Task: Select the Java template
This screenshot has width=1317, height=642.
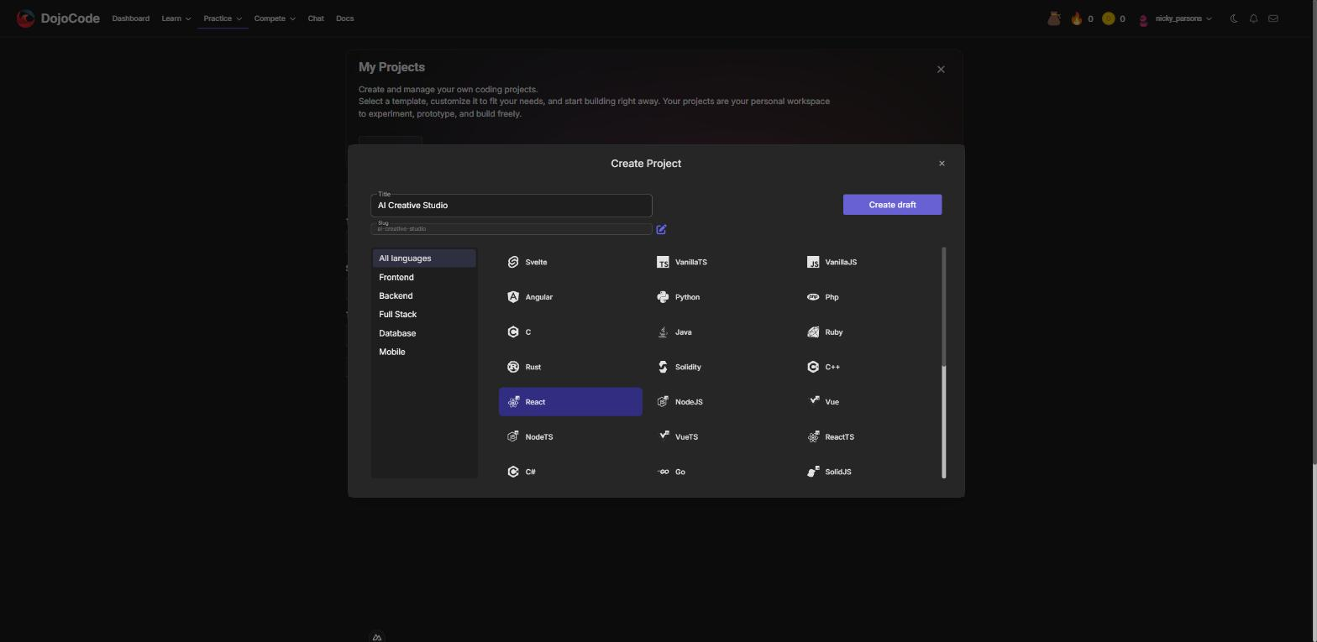Action: [721, 332]
